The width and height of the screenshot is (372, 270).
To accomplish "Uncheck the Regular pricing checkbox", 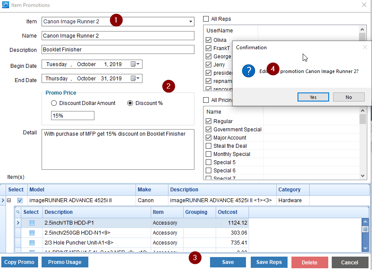I will tap(209, 121).
